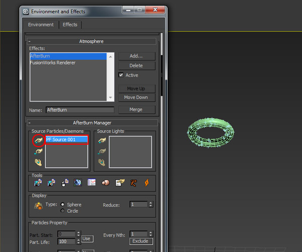Screen dimensions: 302x252
Task: Switch to the Environment tab
Action: pyautogui.click(x=41, y=25)
